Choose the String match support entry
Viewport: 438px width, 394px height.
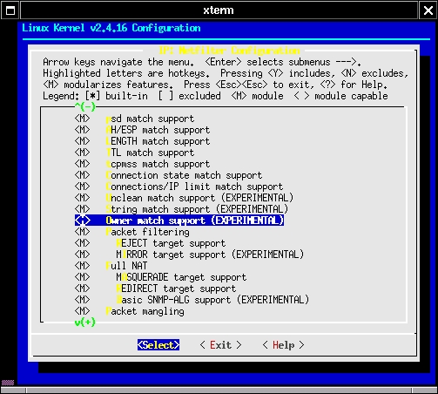point(197,209)
